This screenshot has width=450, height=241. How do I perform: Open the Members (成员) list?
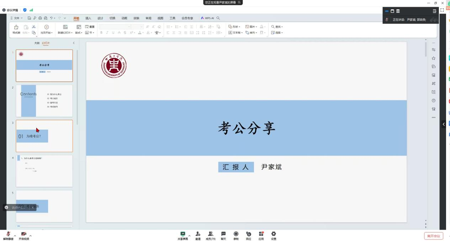[210, 234]
